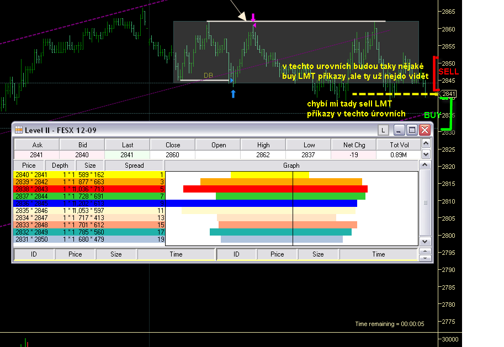Click the depth list scrollbar thumb

[425, 202]
